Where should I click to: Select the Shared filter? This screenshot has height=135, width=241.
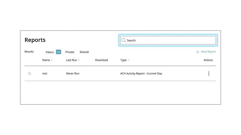tap(84, 52)
